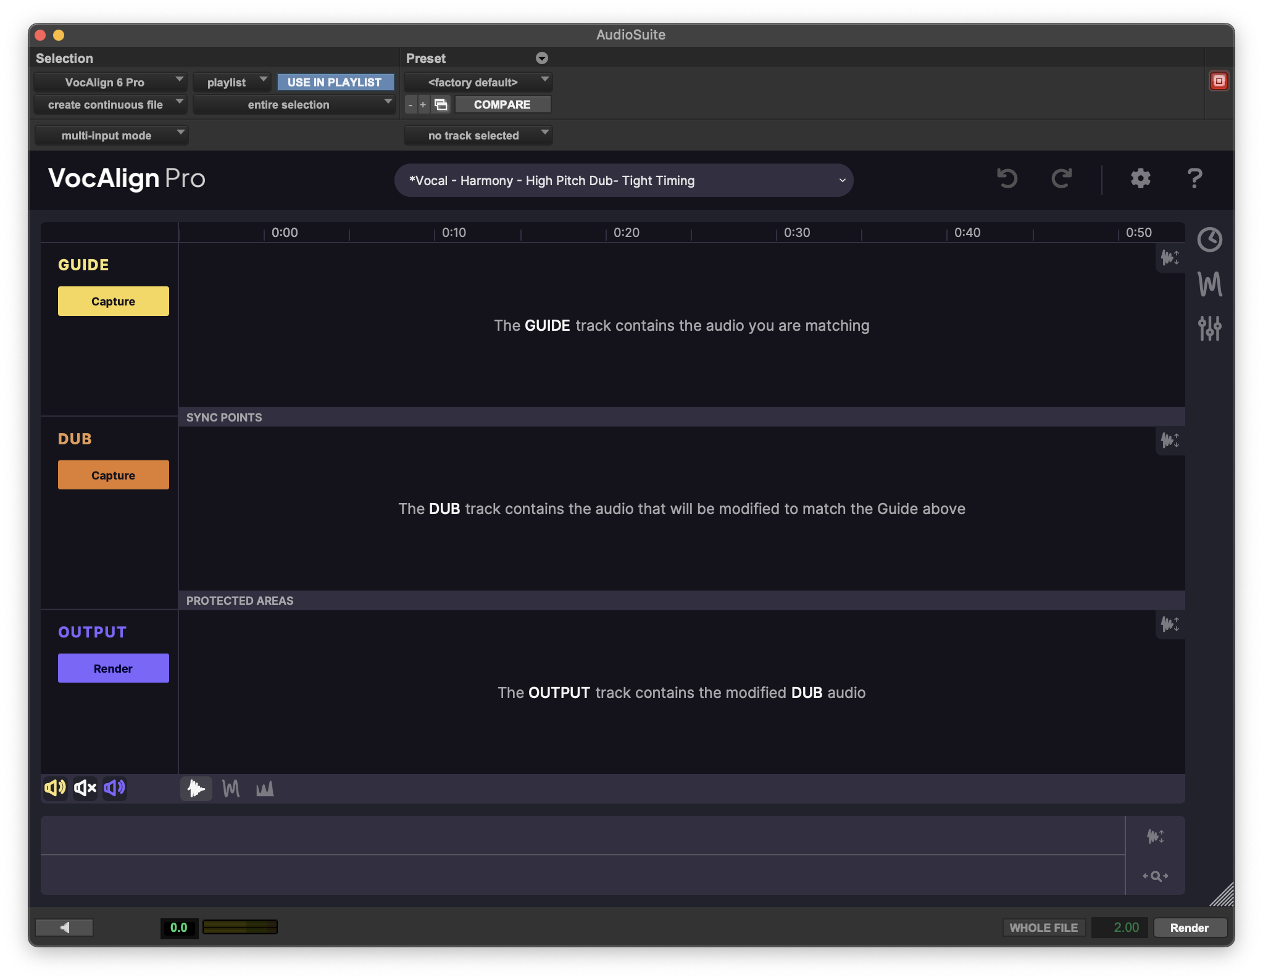
Task: Open the mixer sliders panel icon
Action: 1209,328
